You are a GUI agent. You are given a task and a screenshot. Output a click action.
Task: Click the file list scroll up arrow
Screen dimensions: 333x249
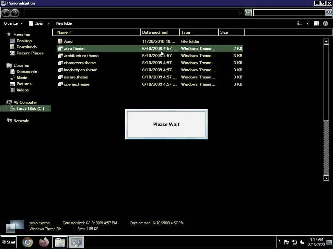tap(326, 41)
